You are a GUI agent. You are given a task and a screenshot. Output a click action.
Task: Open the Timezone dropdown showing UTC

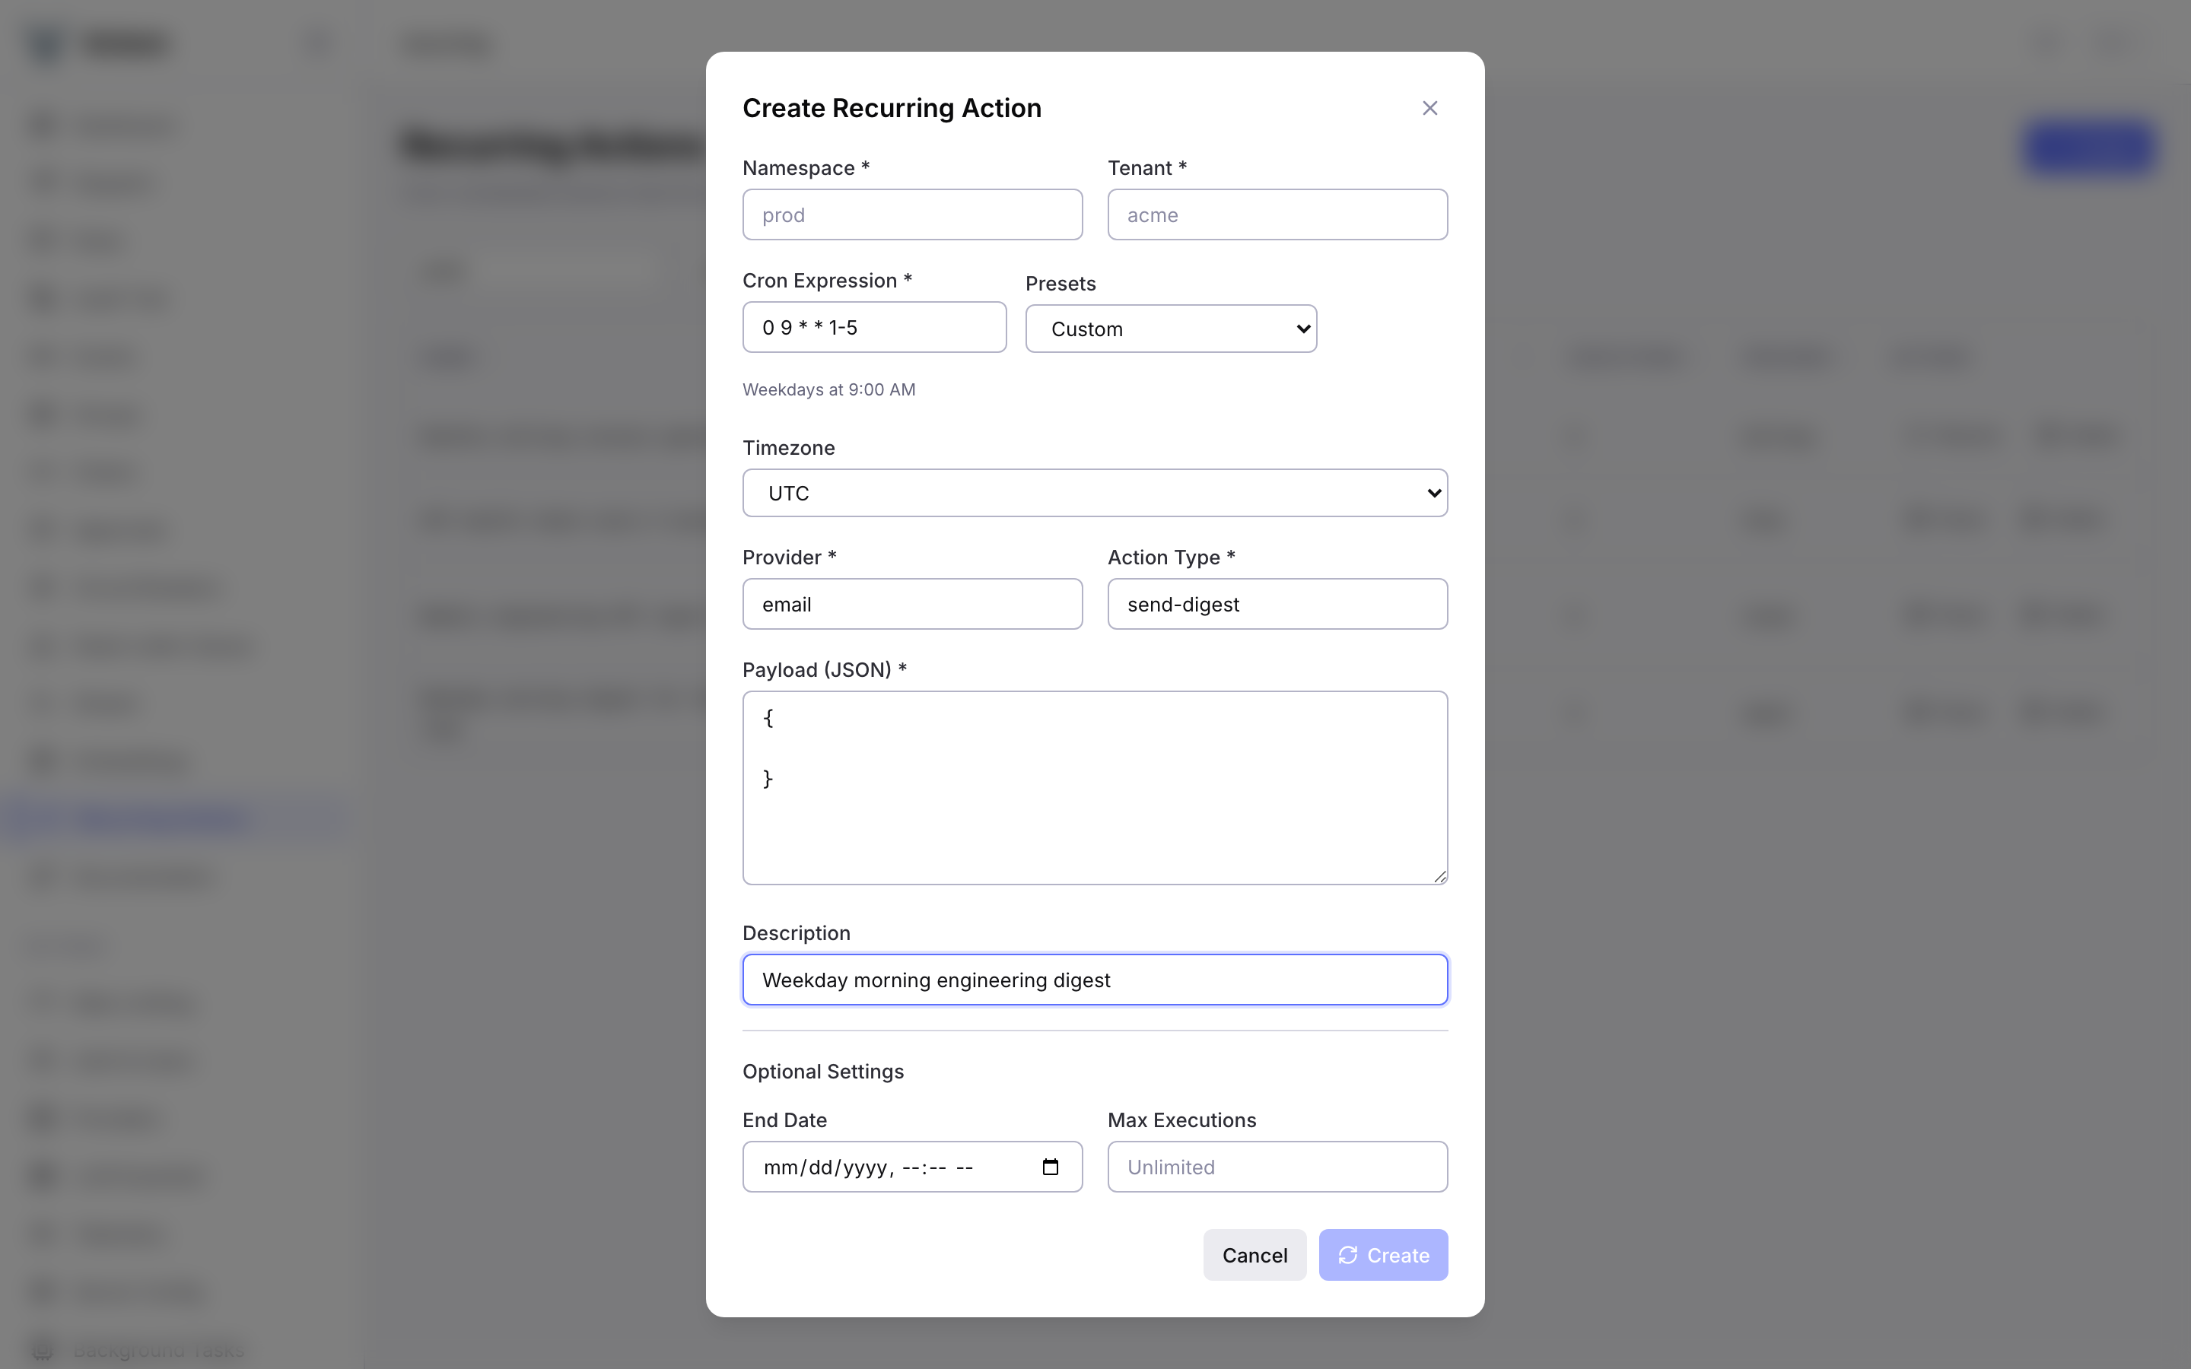[x=1095, y=493]
